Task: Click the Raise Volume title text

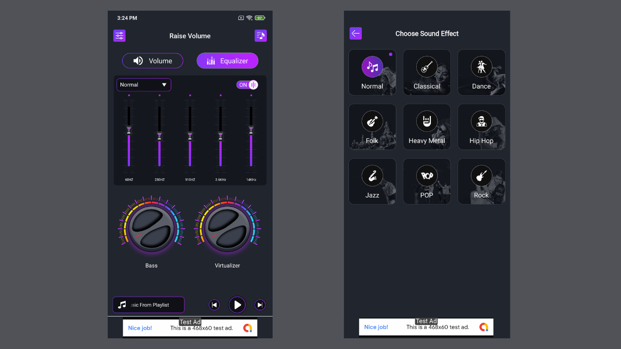Action: (x=190, y=36)
